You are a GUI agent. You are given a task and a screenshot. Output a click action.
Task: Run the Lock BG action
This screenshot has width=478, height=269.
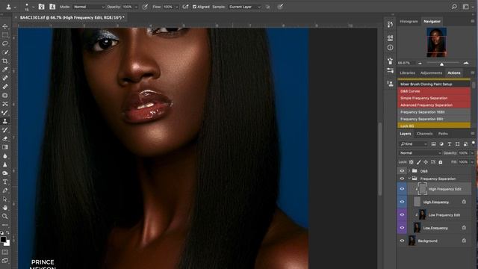click(x=434, y=126)
